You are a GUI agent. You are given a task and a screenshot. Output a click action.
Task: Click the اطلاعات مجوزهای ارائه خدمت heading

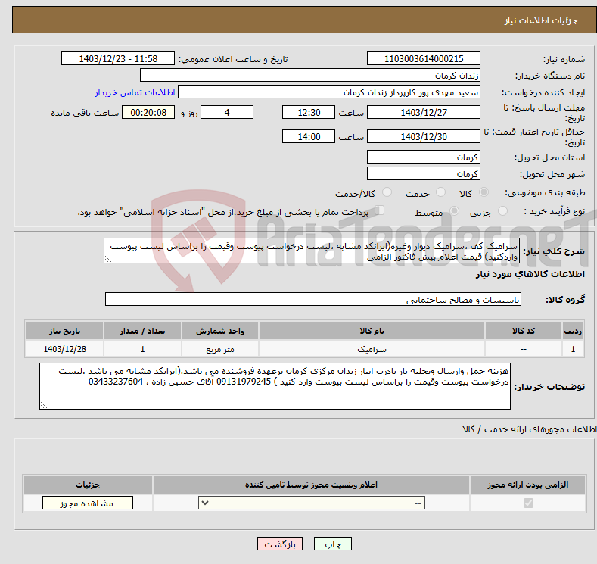tap(529, 429)
